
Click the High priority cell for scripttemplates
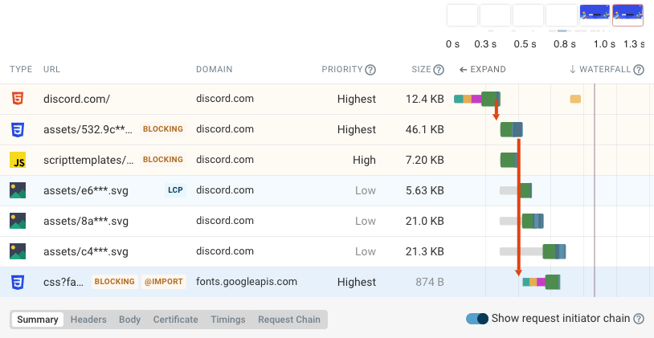pyautogui.click(x=364, y=160)
